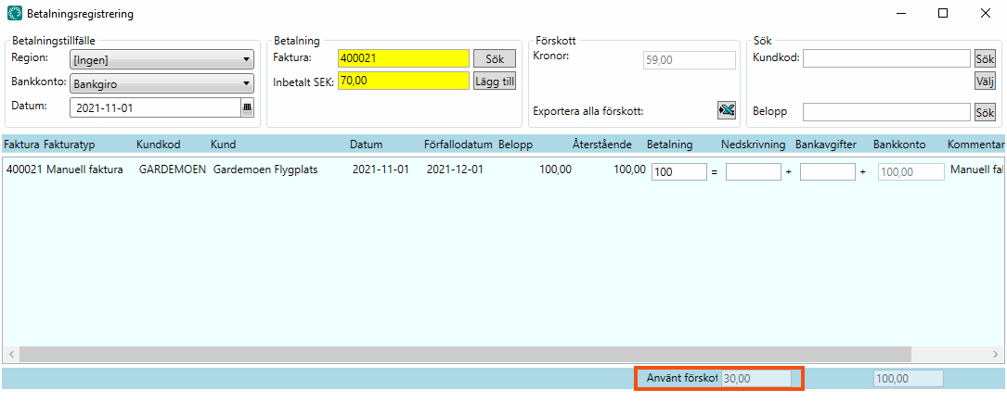Click the Bankavgifter field in invoice row
The width and height of the screenshot is (1007, 402).
[827, 171]
